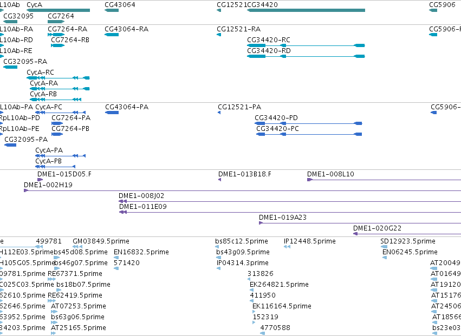This screenshot has width=461, height=336.
Task: Select protein CG32095-PA
Action: 26,140
